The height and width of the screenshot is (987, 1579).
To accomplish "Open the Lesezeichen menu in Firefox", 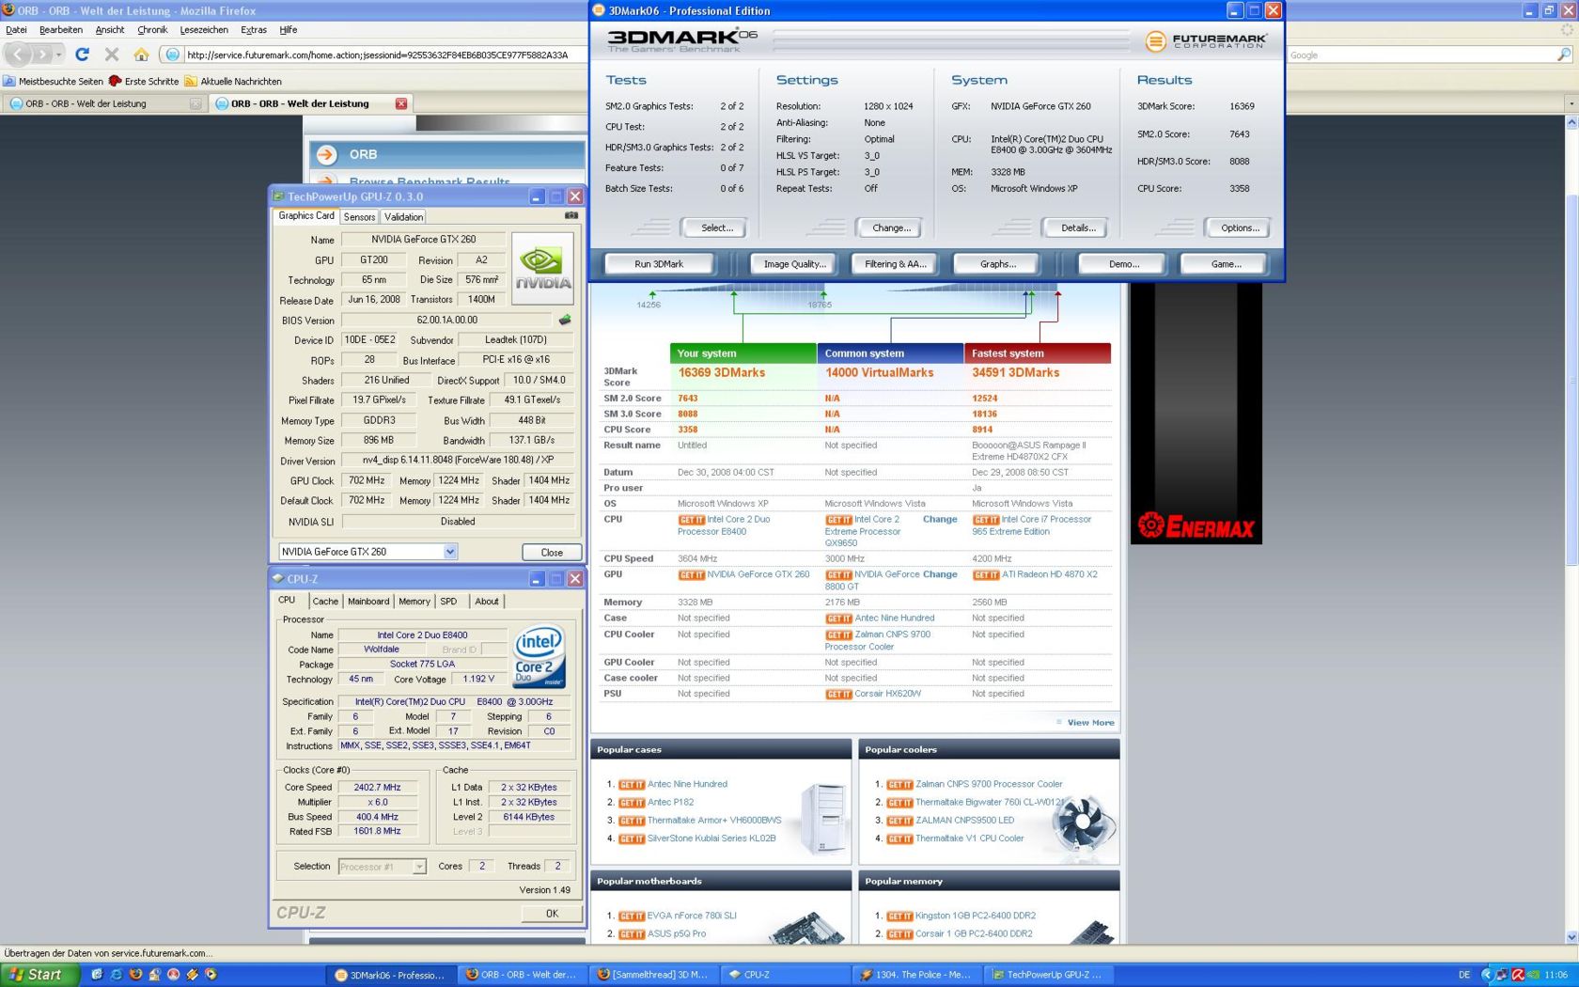I will point(204,29).
